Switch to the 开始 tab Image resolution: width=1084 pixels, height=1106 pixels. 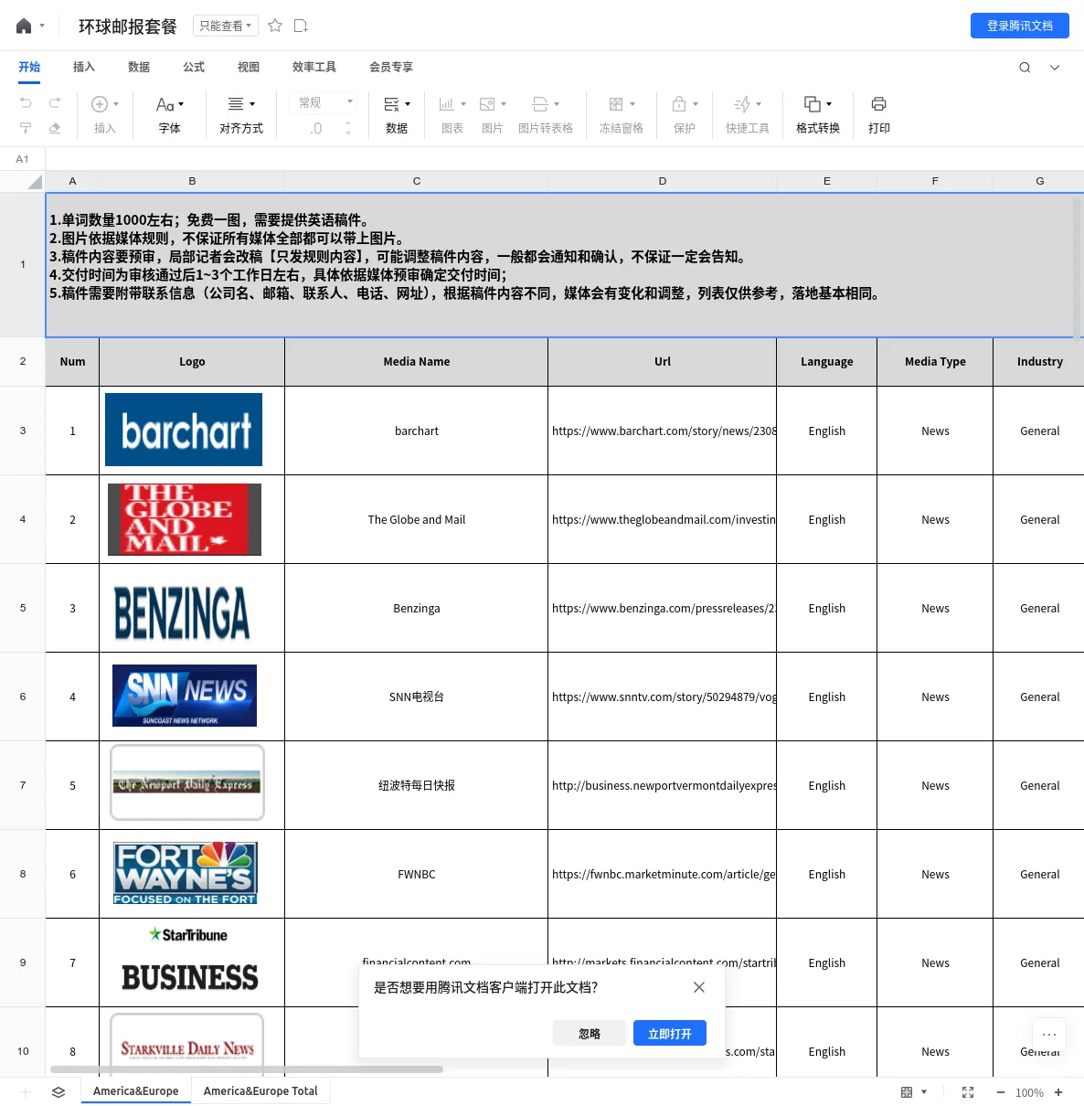point(29,67)
